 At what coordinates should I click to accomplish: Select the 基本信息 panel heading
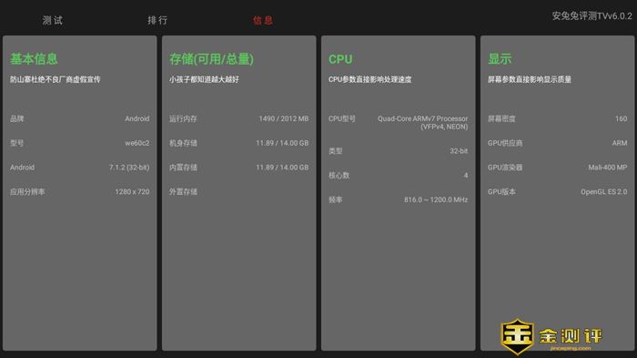coord(35,59)
